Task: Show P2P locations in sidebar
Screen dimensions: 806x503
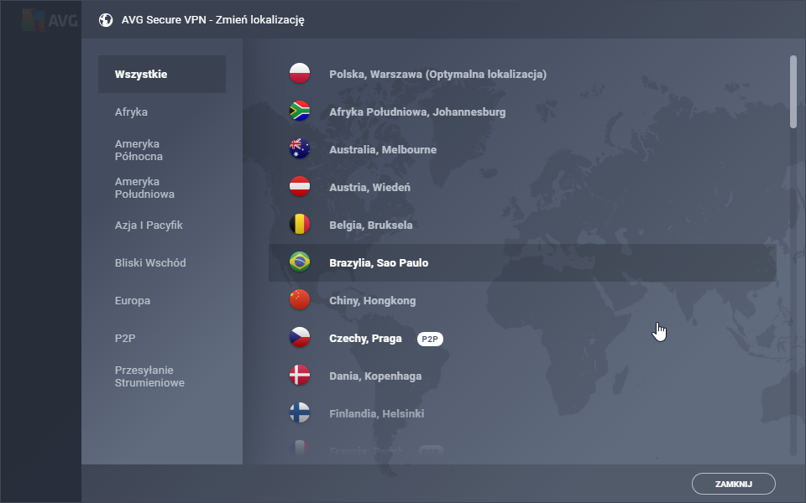Action: [124, 339]
